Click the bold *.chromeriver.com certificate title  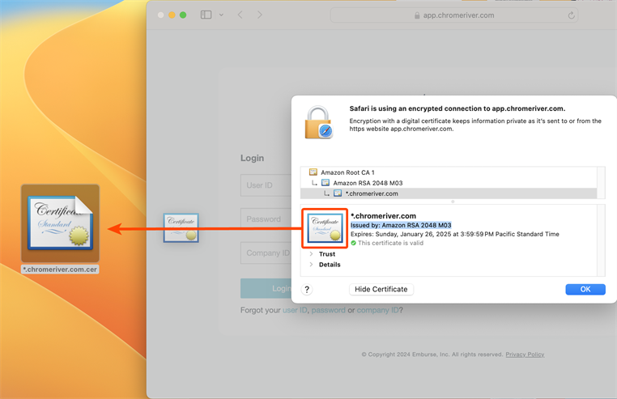(x=383, y=215)
